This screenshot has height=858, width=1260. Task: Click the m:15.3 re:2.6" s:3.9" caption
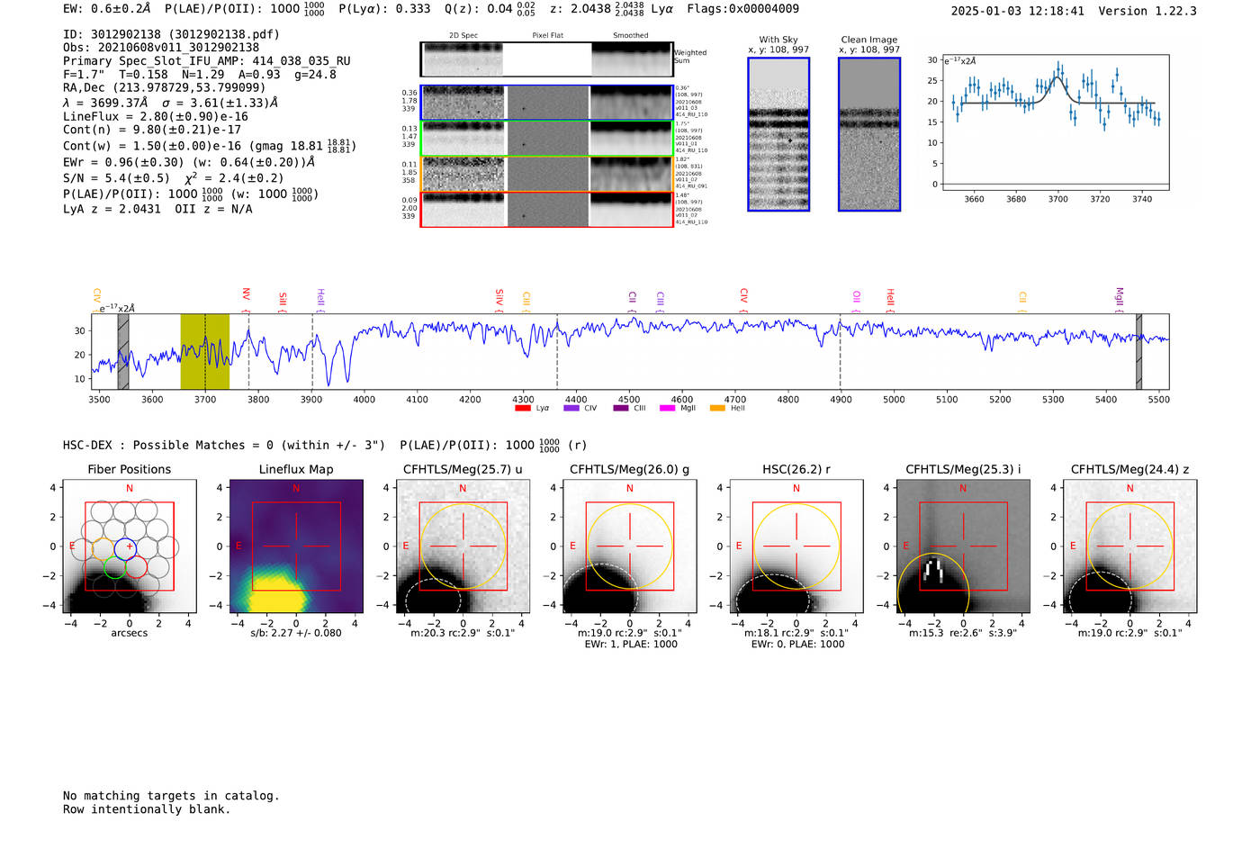[963, 633]
